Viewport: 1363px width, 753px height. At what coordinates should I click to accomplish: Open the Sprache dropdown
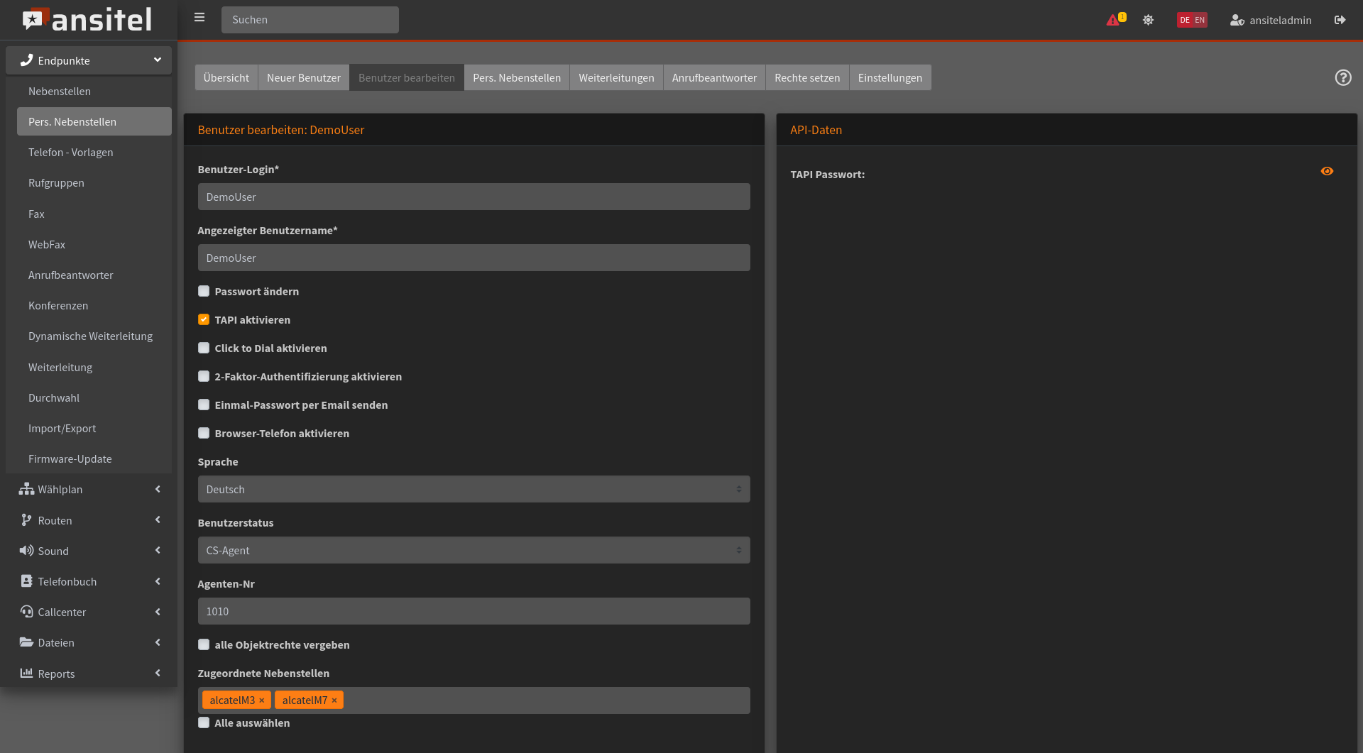(474, 489)
